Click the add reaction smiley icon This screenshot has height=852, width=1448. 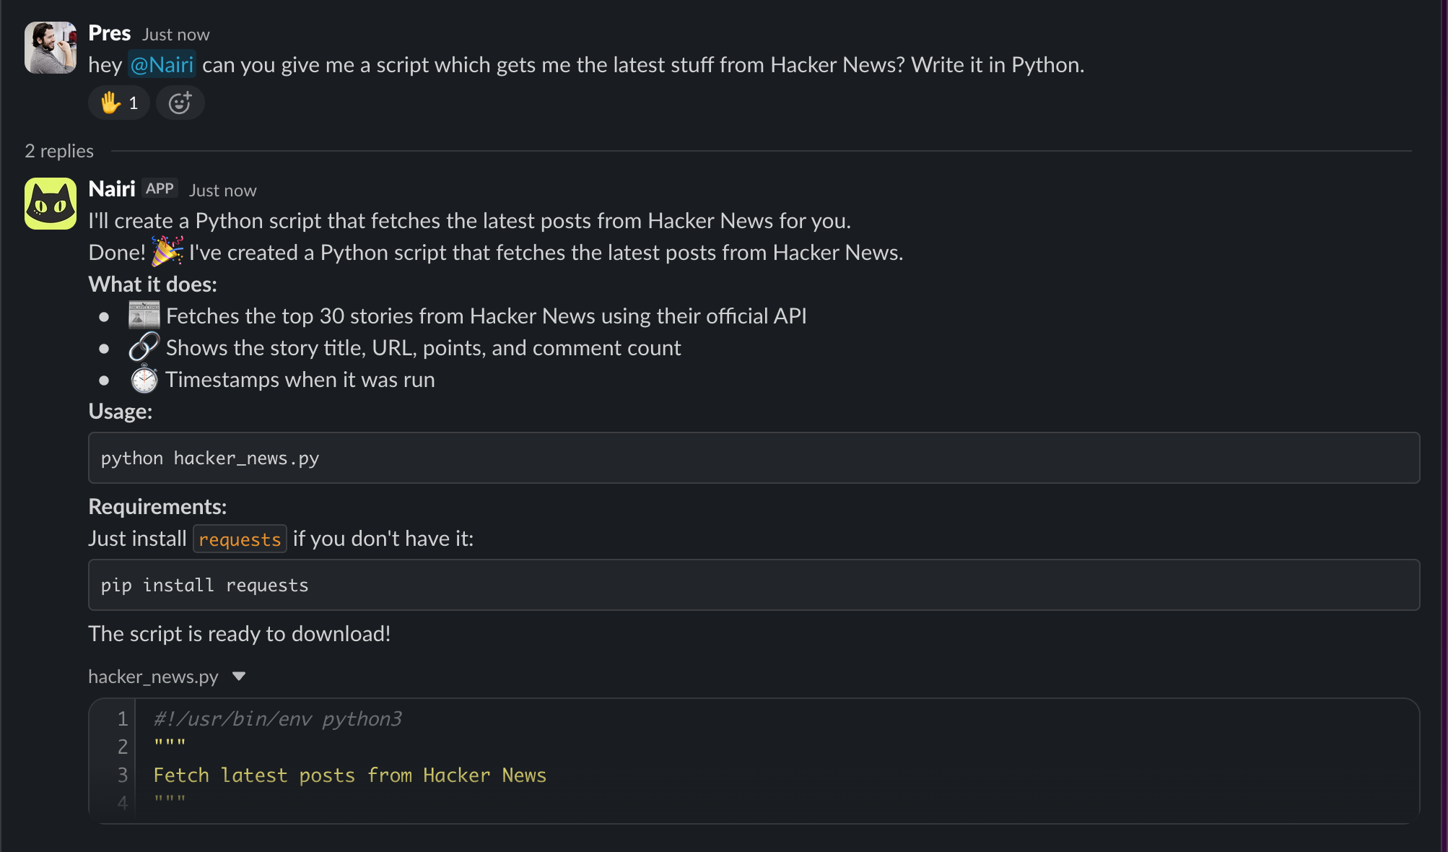tap(180, 103)
